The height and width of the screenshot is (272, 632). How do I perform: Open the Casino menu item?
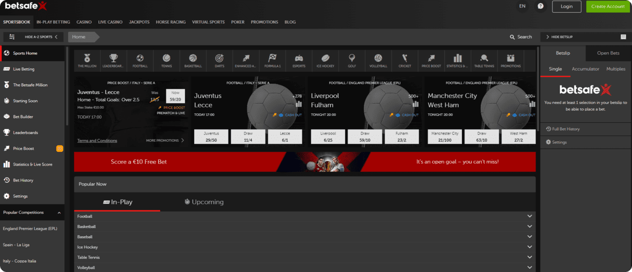[84, 22]
